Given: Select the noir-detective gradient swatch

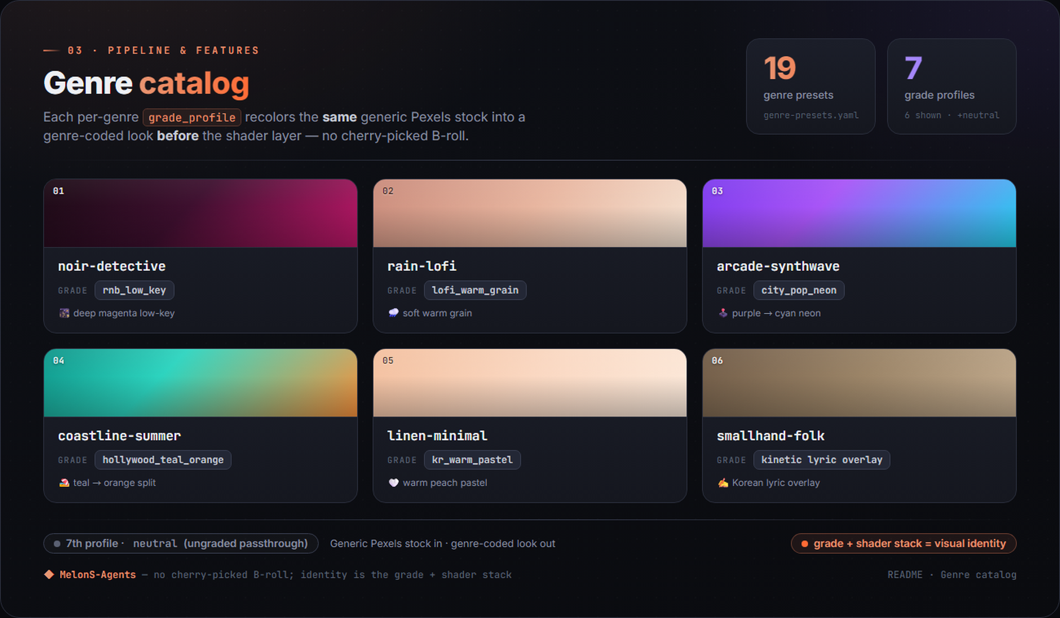Looking at the screenshot, I should pyautogui.click(x=200, y=213).
